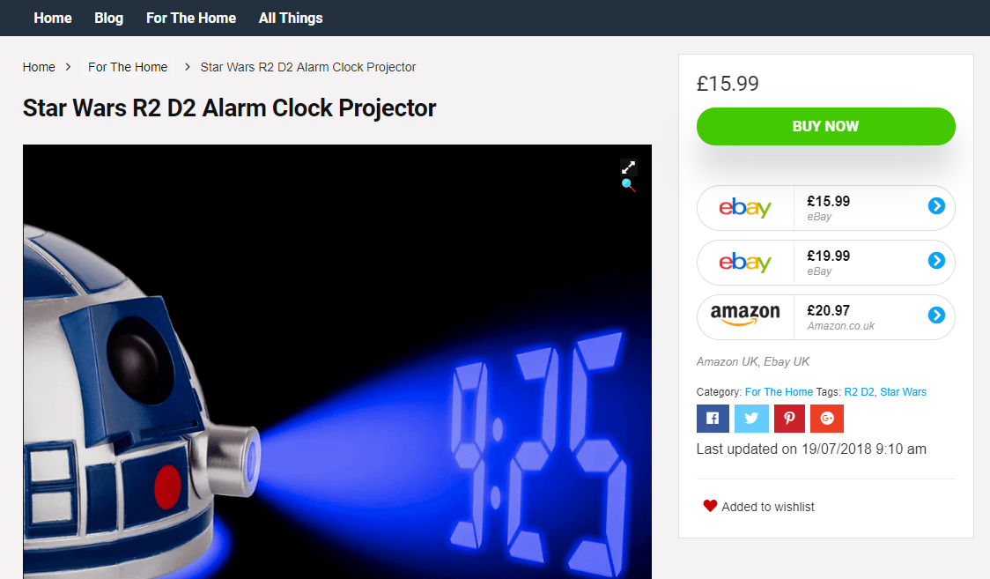This screenshot has height=579, width=990.
Task: Share product on Facebook
Action: 713,418
